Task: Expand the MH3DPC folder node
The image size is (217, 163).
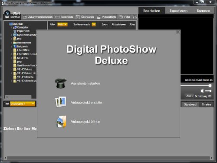Action: [11, 58]
